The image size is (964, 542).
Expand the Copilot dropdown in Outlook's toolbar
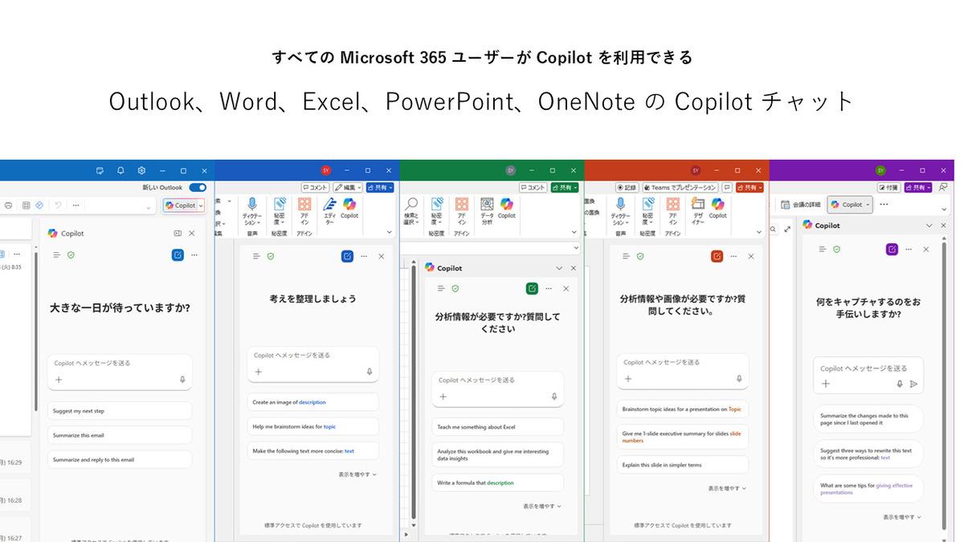point(200,206)
